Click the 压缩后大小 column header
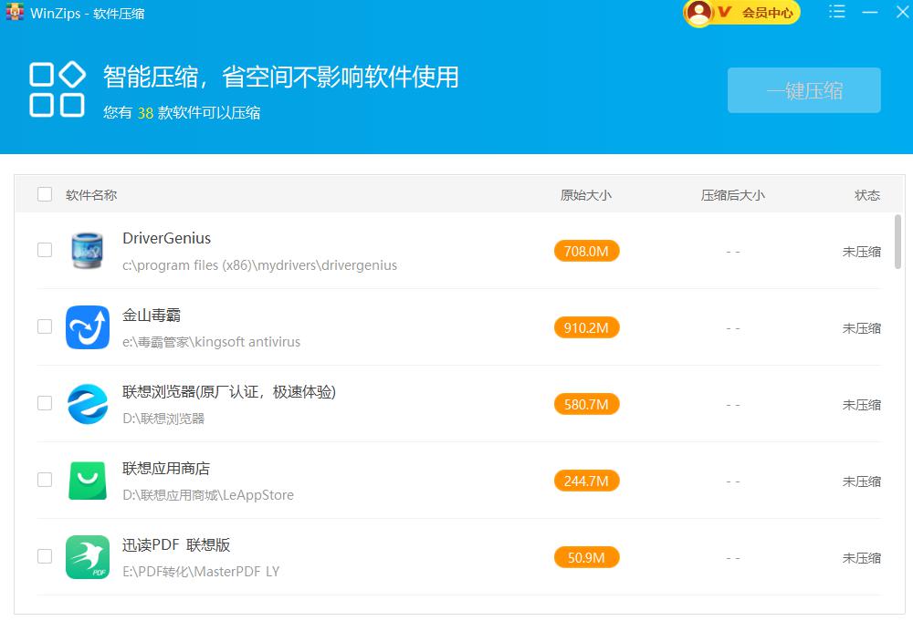Screen dimensions: 913x621 [731, 194]
